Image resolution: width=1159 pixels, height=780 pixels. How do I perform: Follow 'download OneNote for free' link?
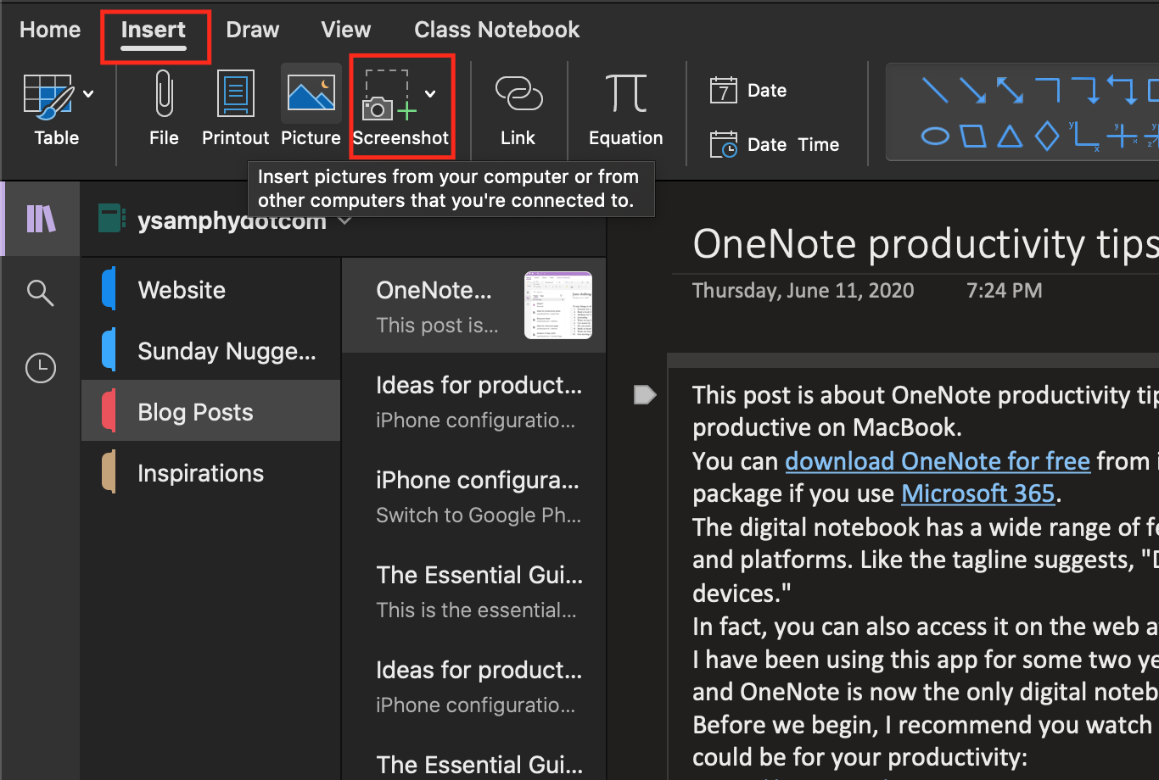(938, 461)
